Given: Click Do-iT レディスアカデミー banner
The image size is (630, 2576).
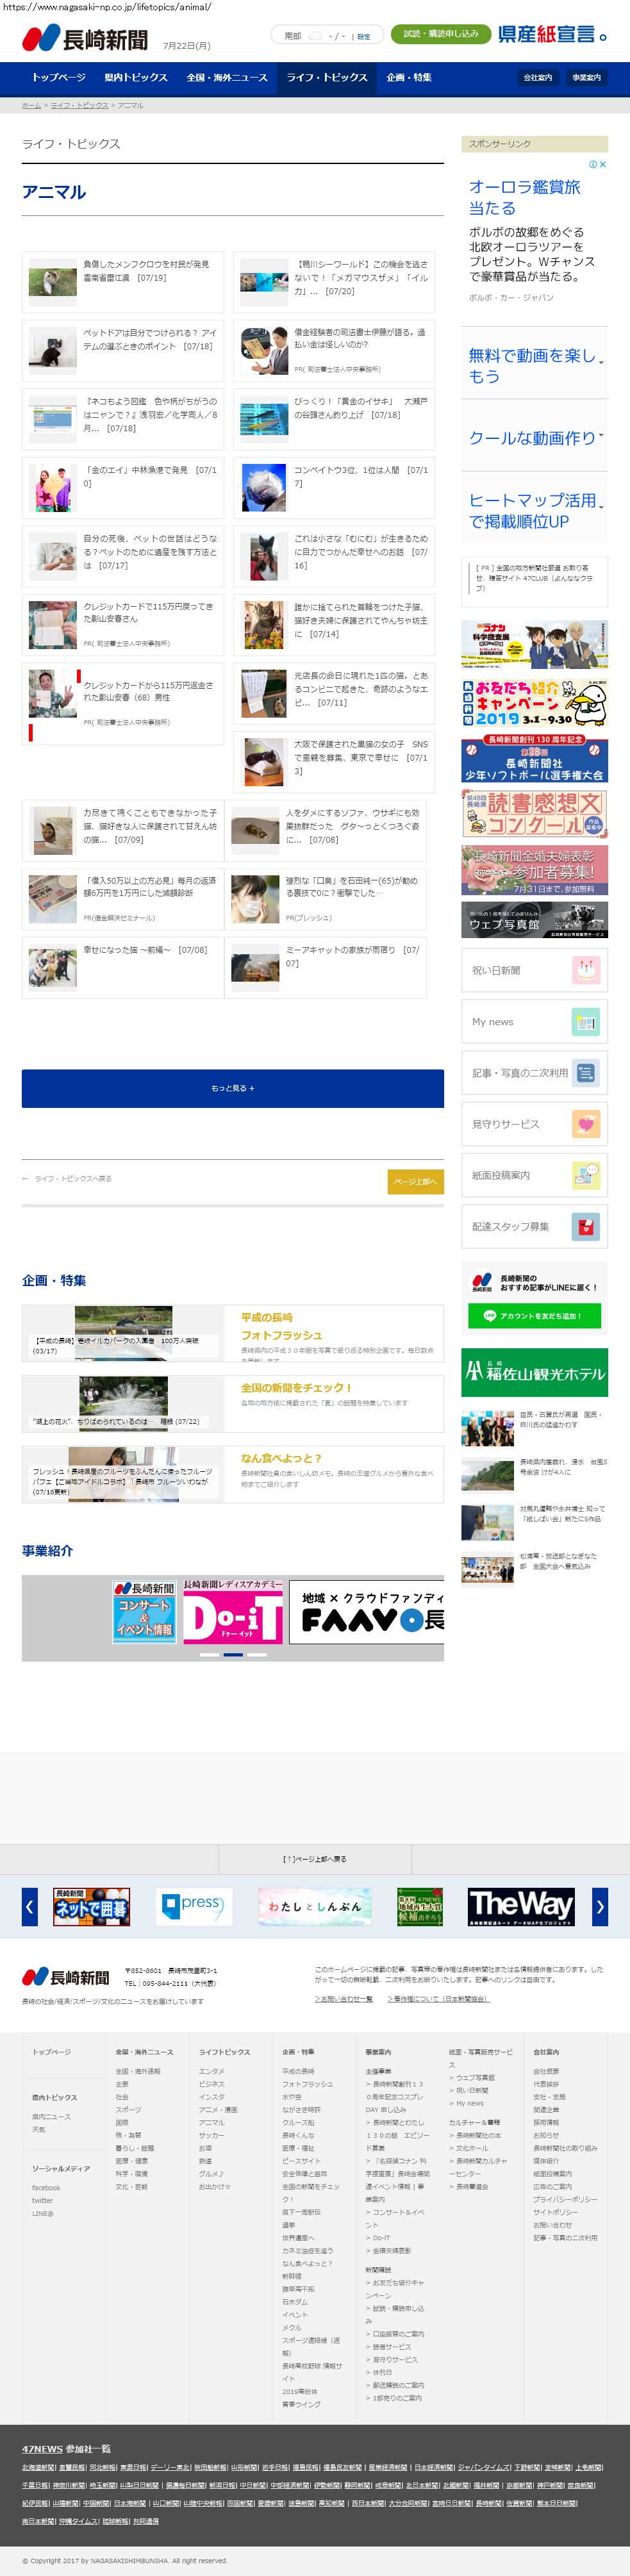Looking at the screenshot, I should 233,1611.
